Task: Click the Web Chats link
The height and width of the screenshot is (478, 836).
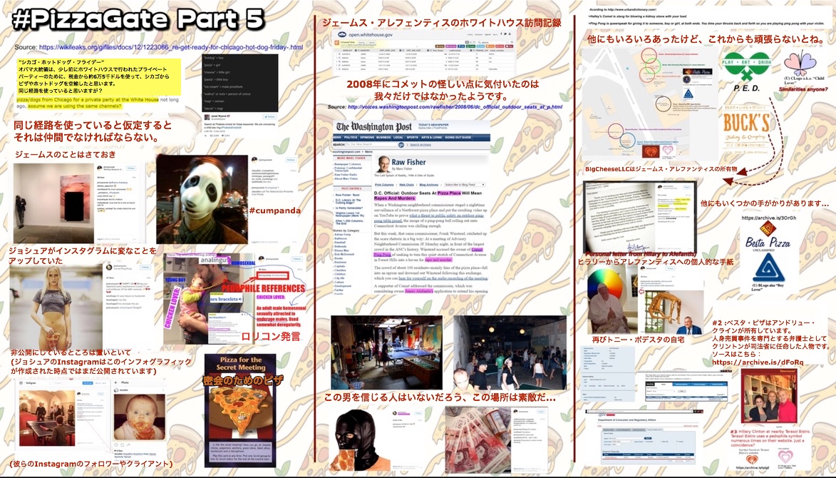Action: coord(406,185)
